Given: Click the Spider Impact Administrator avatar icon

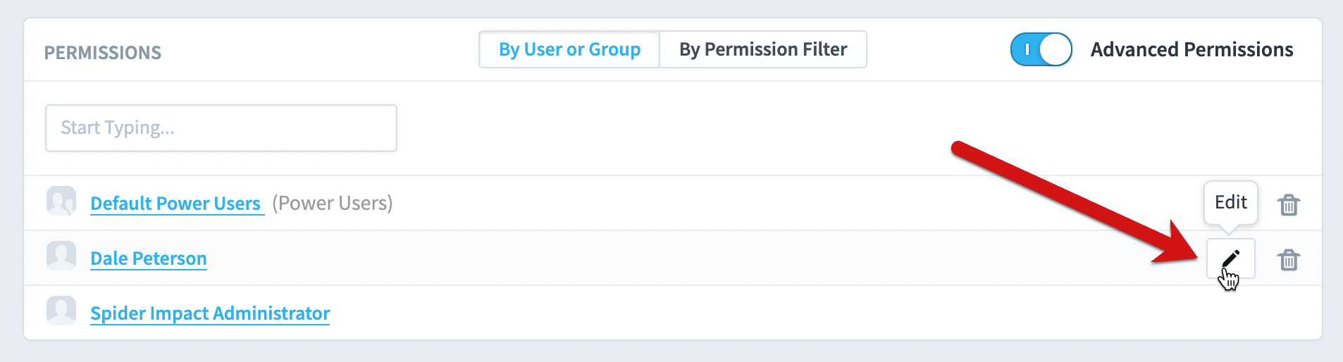Looking at the screenshot, I should tap(61, 311).
